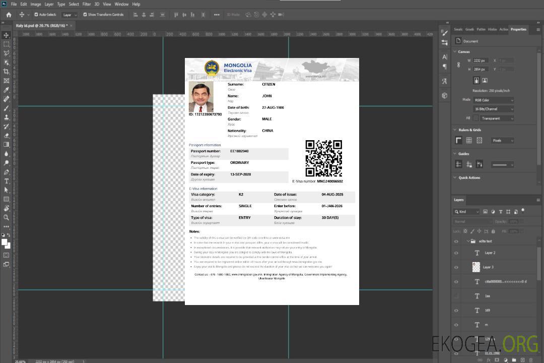Image resolution: width=544 pixels, height=363 pixels.
Task: Open the 16 Bits/Channel dropdown
Action: [x=493, y=109]
